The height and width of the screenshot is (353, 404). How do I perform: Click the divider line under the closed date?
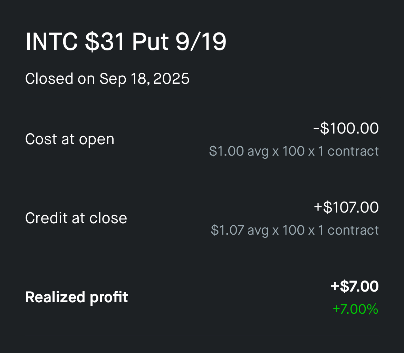point(202,99)
